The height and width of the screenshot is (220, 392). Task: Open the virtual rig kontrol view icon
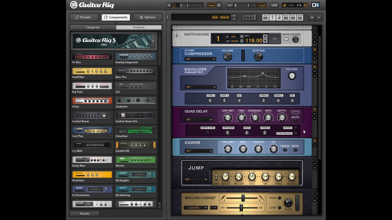click(249, 17)
